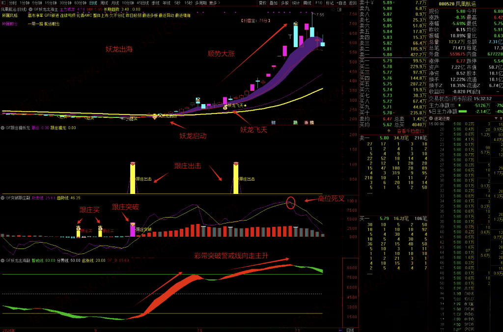Screen dimensions: 503x332
Task: Switch to the 15分钟 period tab
Action: tap(51, 2)
